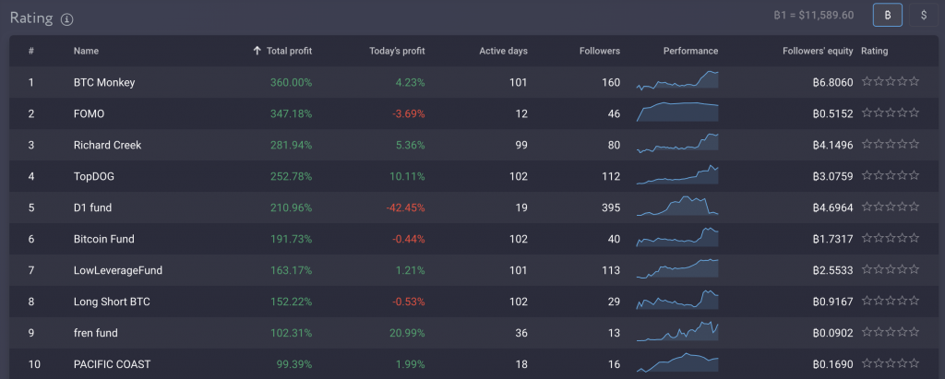Viewport: 945px width, 379px height.
Task: Click the Rating info icon
Action: click(x=67, y=19)
